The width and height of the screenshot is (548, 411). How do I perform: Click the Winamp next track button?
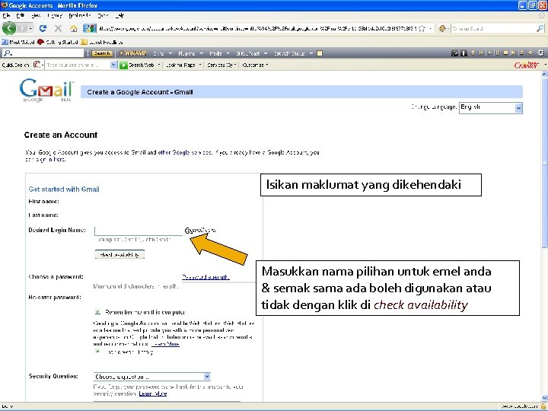coord(514,53)
